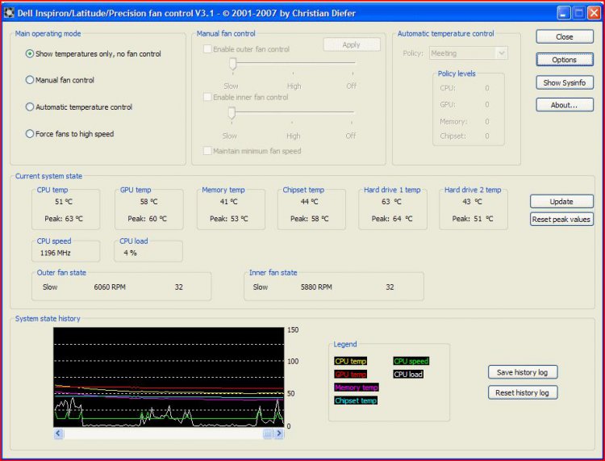Click the Chipset temp 44 °C reading
The height and width of the screenshot is (461, 605).
click(309, 202)
